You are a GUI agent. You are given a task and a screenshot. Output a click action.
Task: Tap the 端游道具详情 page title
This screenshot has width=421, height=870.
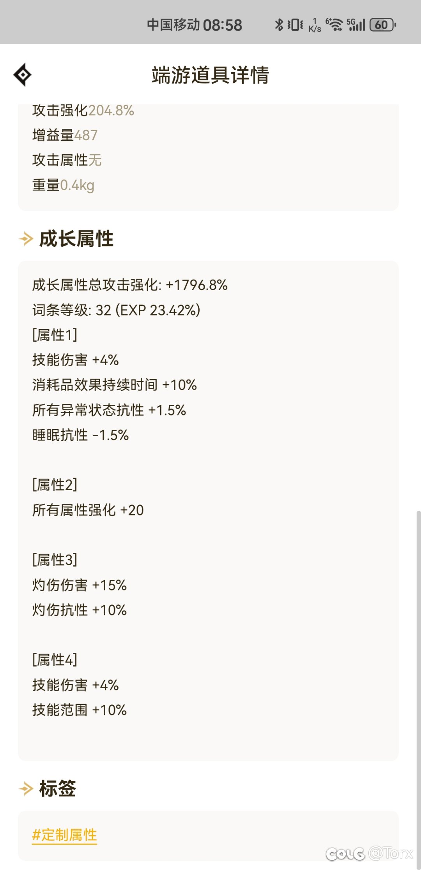pyautogui.click(x=210, y=75)
